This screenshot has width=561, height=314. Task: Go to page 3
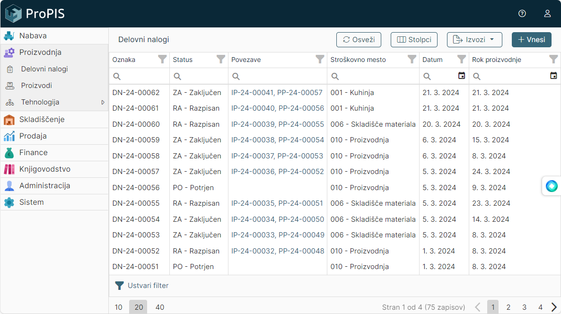click(x=524, y=307)
